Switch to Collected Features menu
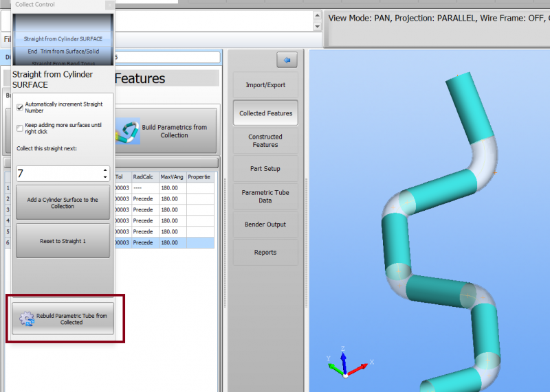This screenshot has height=392, width=550. (265, 113)
